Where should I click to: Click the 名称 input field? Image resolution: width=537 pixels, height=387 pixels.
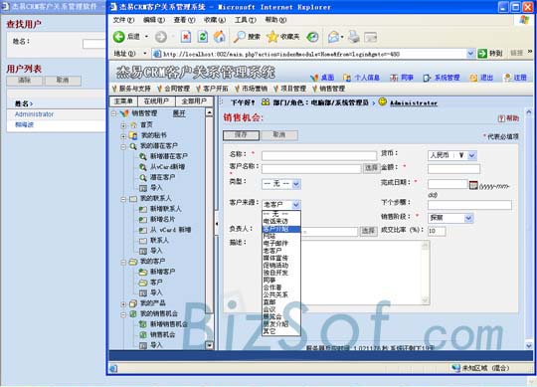click(x=319, y=156)
